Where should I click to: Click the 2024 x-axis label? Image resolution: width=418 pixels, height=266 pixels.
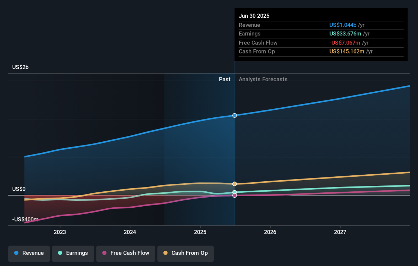[x=130, y=232]
